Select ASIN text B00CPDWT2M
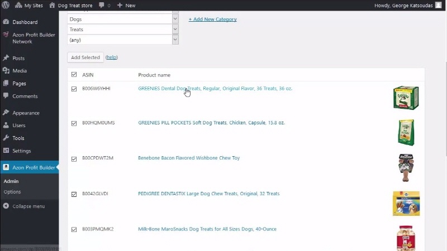447x251 pixels. (97, 158)
